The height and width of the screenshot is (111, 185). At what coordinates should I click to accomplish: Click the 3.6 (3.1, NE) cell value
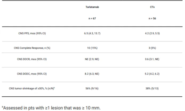152,59
